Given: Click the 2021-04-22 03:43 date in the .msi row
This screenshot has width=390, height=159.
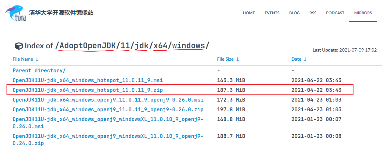Looking at the screenshot, I should coord(316,80).
